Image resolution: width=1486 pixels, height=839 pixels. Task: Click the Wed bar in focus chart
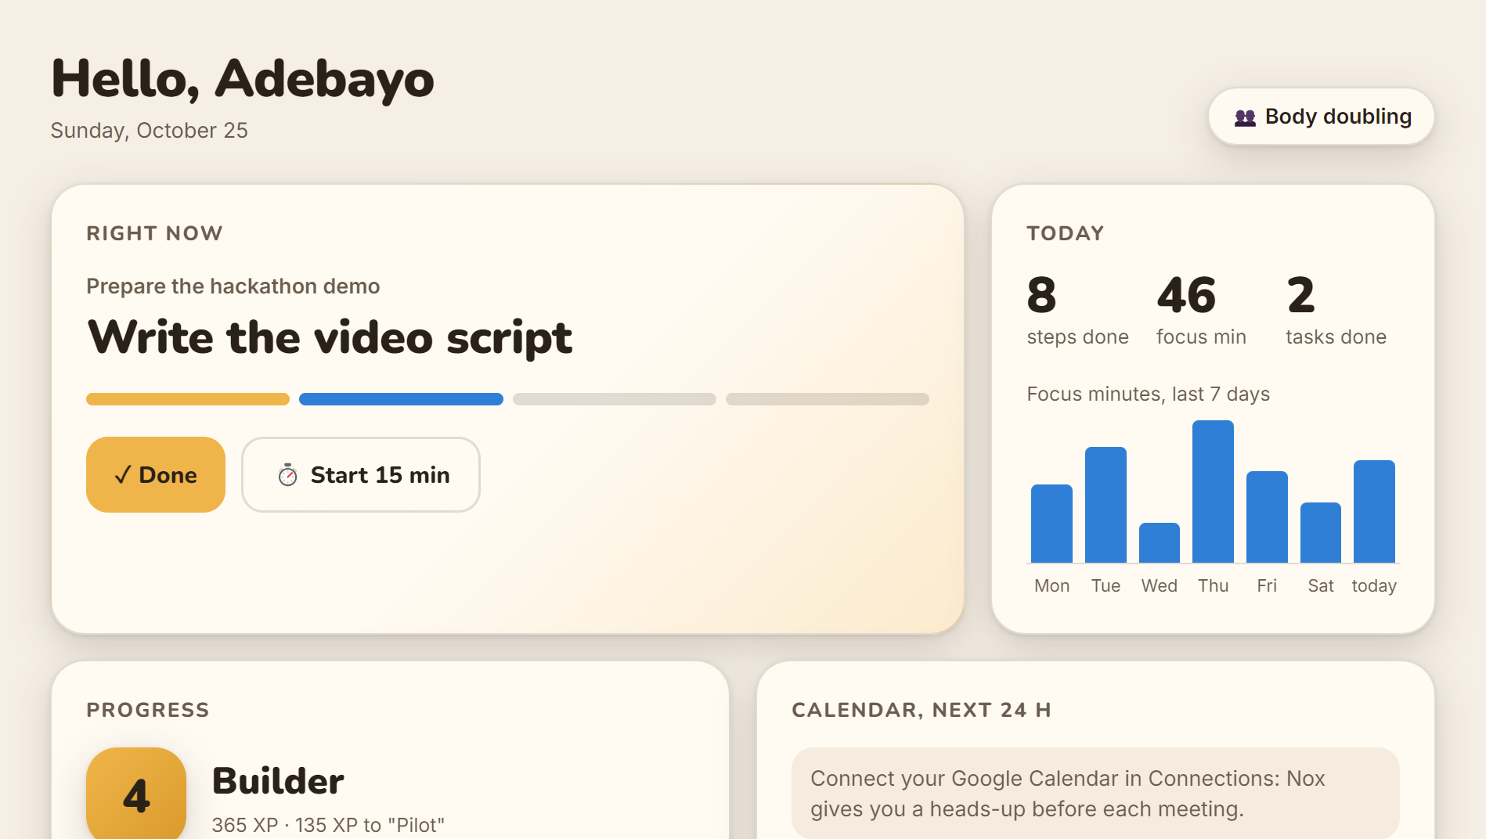click(x=1160, y=542)
